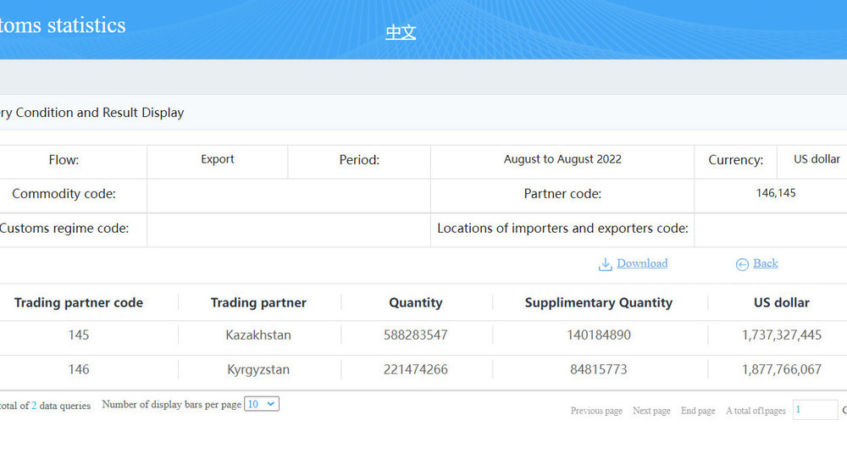Click the Trading partner code column header
The image size is (847, 476).
(79, 302)
